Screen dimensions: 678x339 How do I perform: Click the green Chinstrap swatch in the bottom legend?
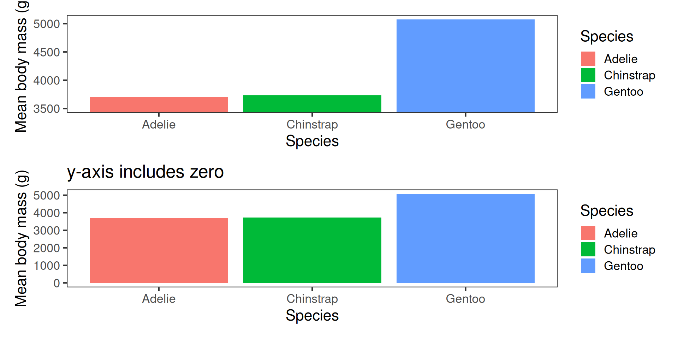tap(588, 250)
